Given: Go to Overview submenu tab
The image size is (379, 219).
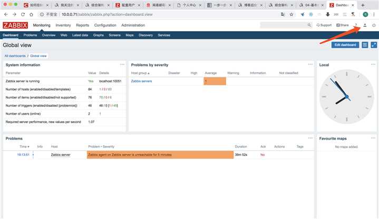Looking at the screenshot, I should tap(48, 35).
